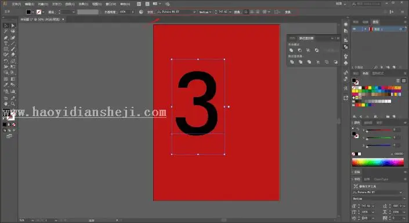Select the Type tool

point(6,43)
